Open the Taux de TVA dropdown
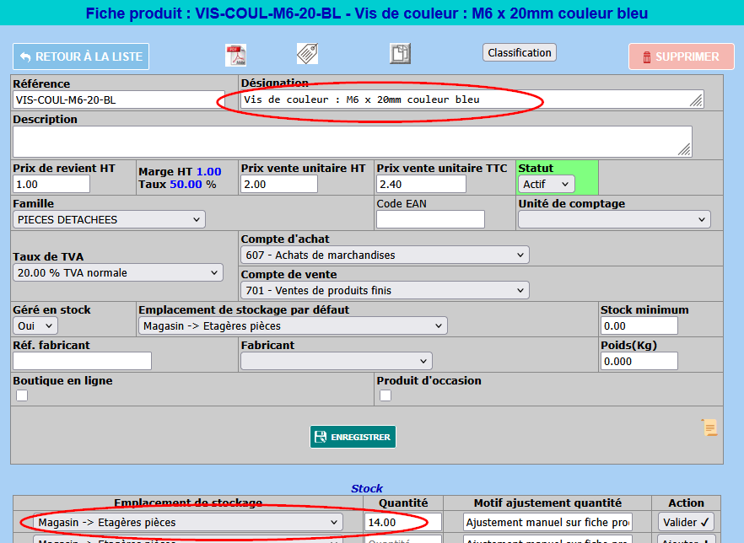The width and height of the screenshot is (744, 543). point(118,272)
